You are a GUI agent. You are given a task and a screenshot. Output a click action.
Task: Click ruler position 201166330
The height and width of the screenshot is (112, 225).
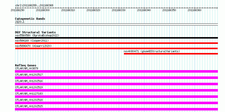119,10
